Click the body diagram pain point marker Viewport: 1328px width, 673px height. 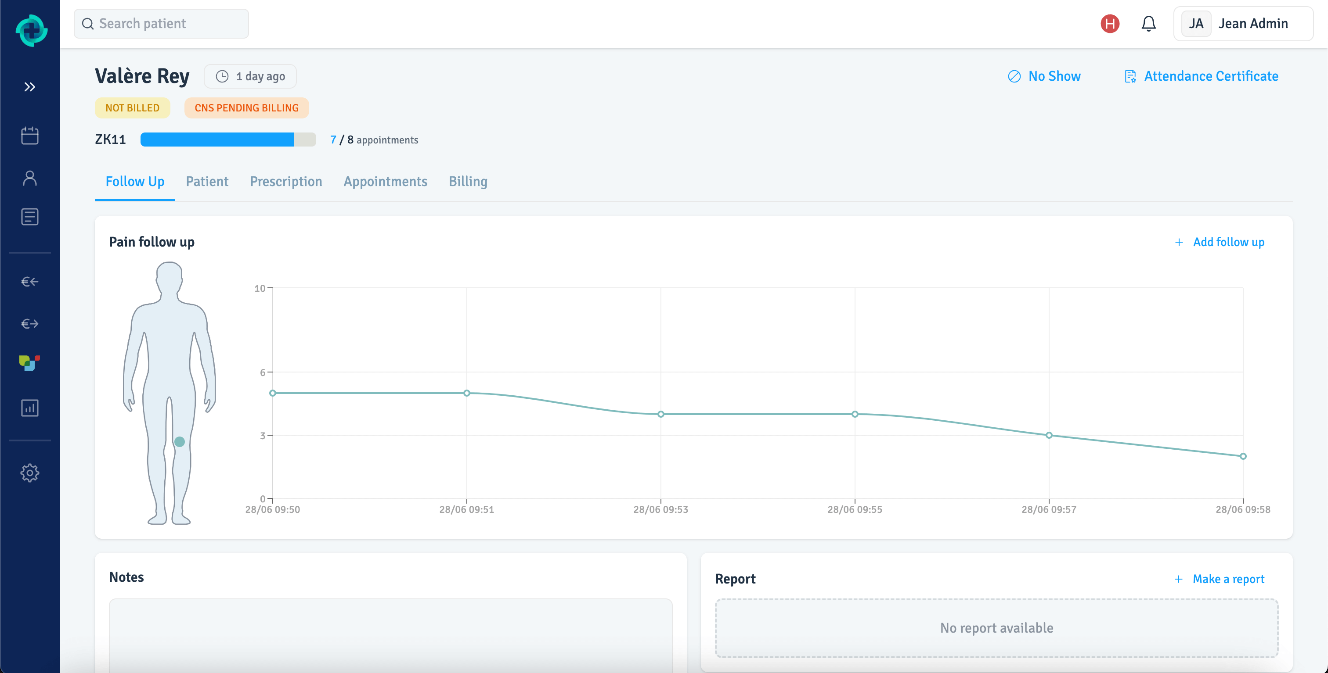pos(179,441)
